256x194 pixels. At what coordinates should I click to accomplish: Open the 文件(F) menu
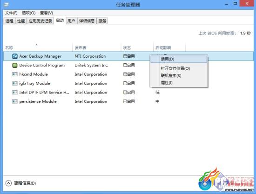[x=11, y=13]
